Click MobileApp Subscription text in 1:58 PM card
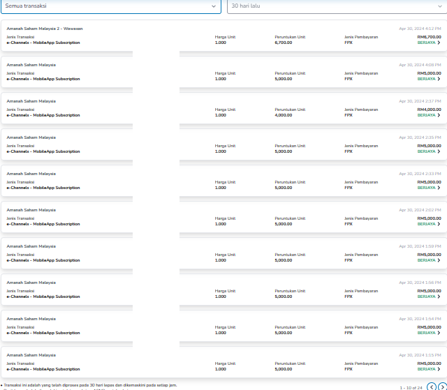447x390 pixels. pos(57,297)
